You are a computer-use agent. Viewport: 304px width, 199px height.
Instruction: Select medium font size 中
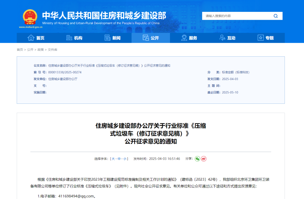coord(119,159)
